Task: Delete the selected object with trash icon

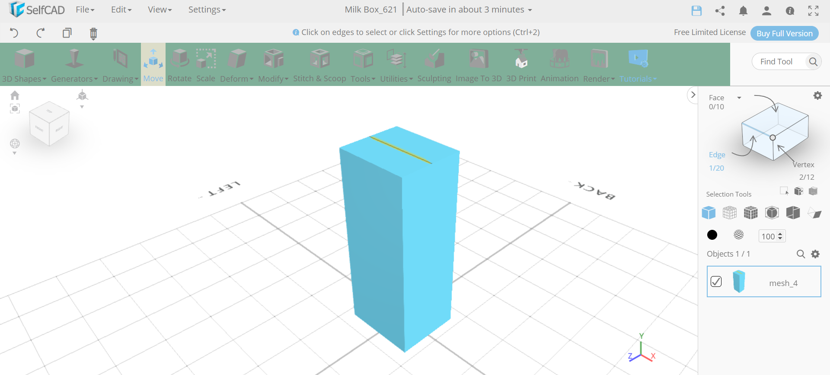Action: coord(93,33)
